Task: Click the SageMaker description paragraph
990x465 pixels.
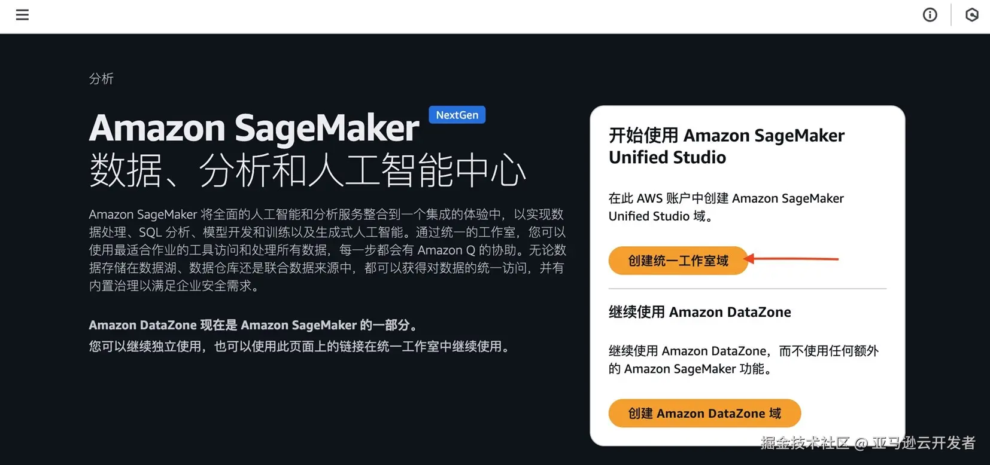Action: (327, 250)
